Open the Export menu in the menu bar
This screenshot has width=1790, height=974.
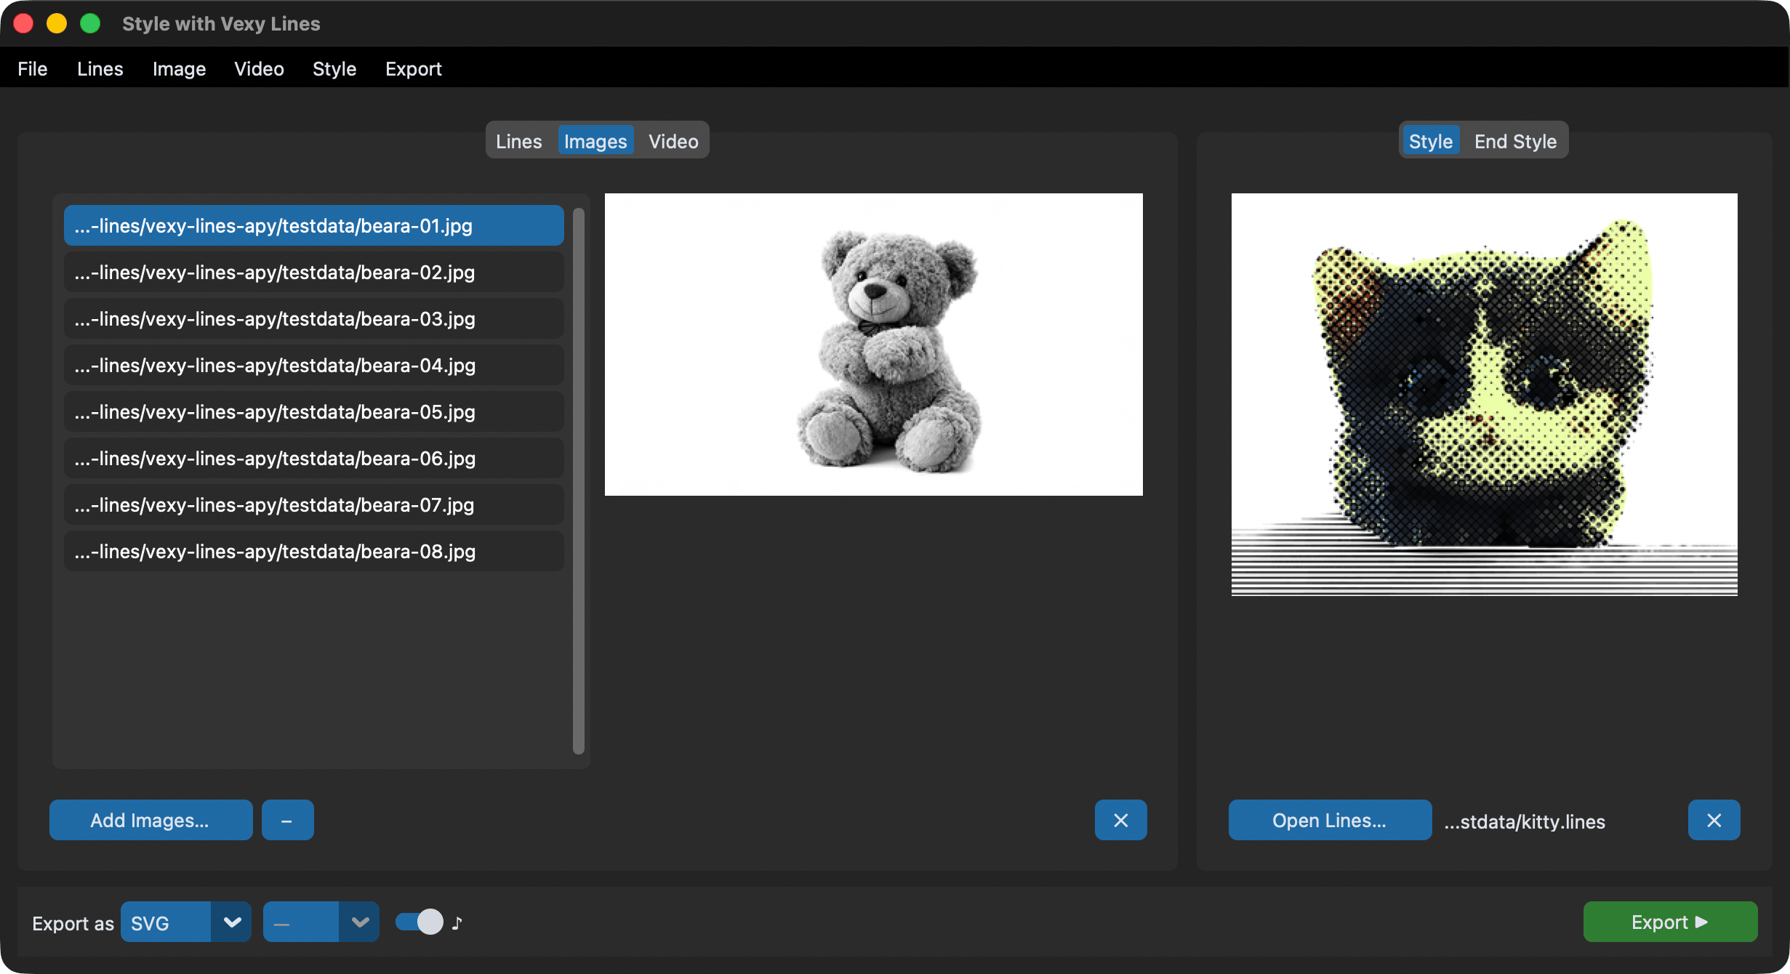point(413,69)
